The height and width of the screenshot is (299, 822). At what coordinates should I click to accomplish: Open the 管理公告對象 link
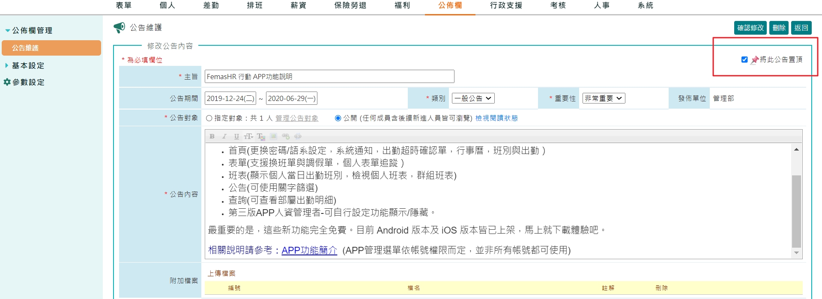(x=297, y=118)
